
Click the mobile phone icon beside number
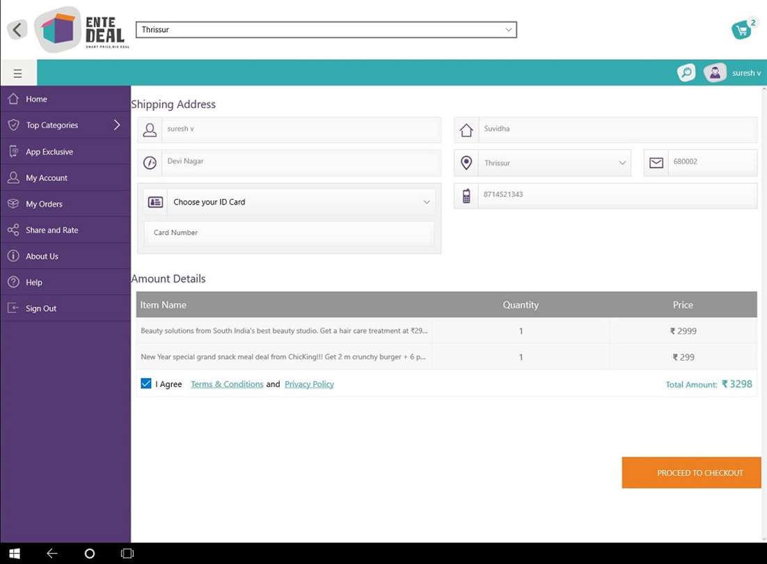click(466, 196)
